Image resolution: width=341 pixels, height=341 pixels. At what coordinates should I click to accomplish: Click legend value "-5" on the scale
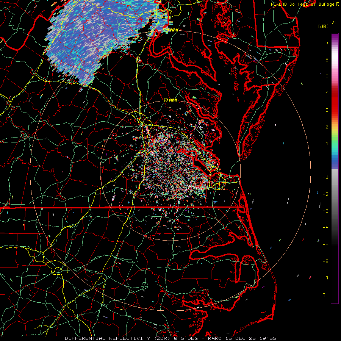point(325,245)
